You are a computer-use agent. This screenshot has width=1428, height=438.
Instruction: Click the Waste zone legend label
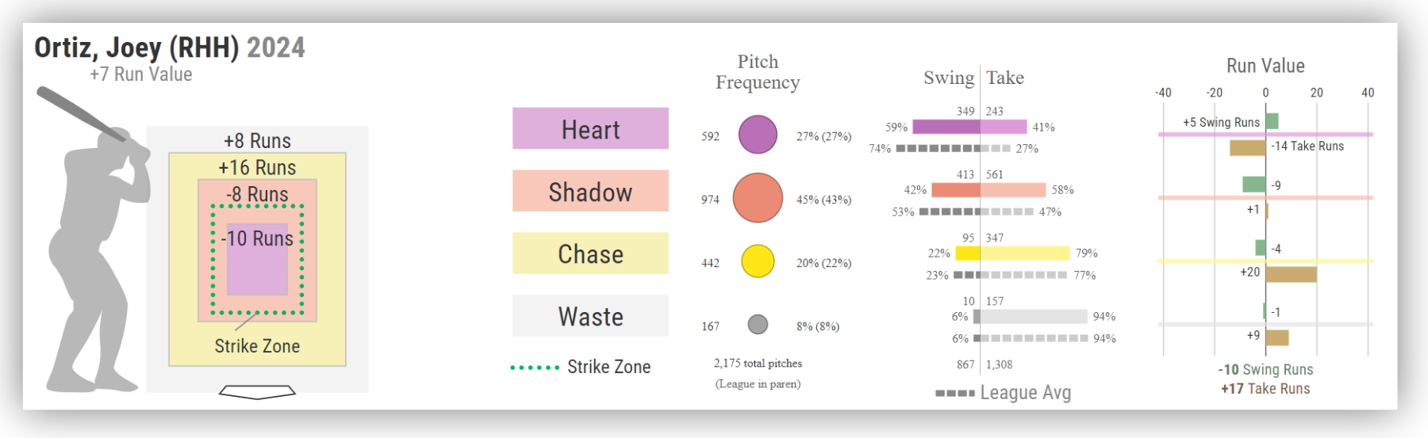pos(590,316)
